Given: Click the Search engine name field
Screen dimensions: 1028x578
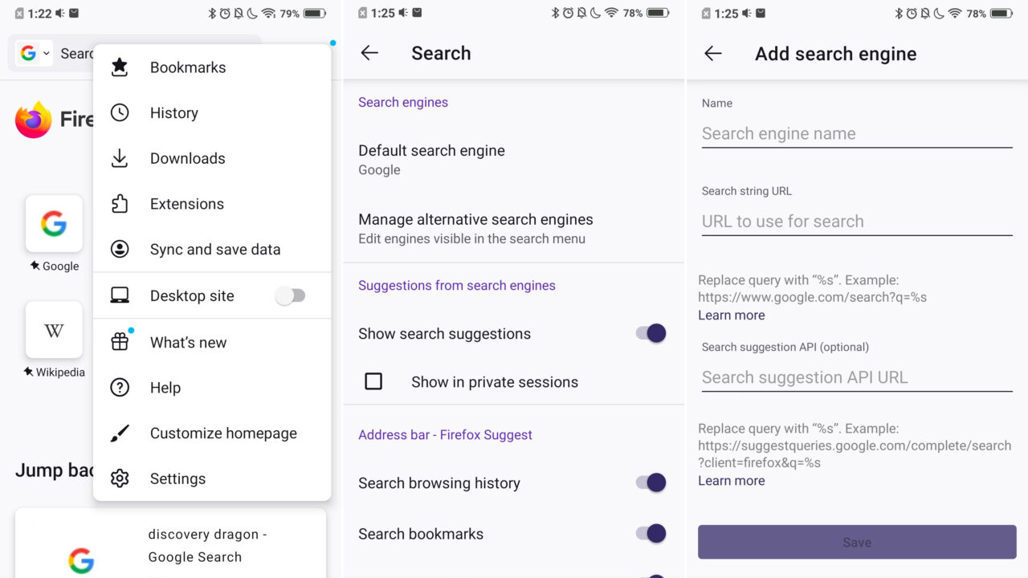Looking at the screenshot, I should coord(856,133).
